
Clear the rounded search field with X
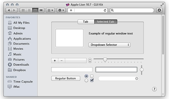pos(137,78)
